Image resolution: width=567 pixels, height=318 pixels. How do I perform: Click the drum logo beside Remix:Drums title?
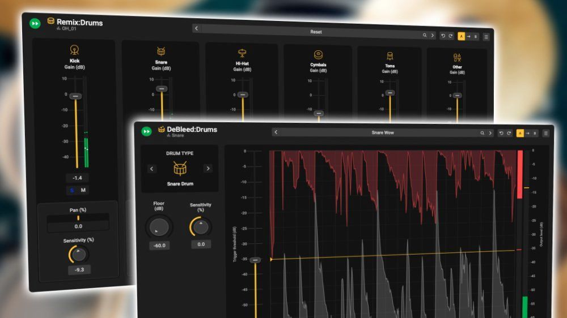tap(50, 21)
